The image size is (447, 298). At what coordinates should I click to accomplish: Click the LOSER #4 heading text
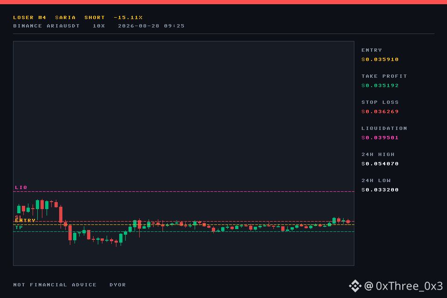click(30, 17)
